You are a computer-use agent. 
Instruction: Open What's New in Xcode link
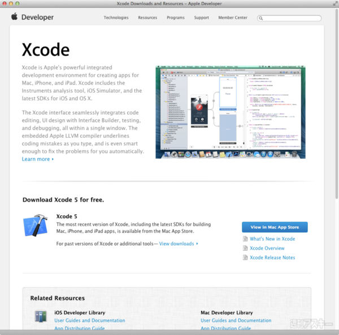tap(272, 239)
